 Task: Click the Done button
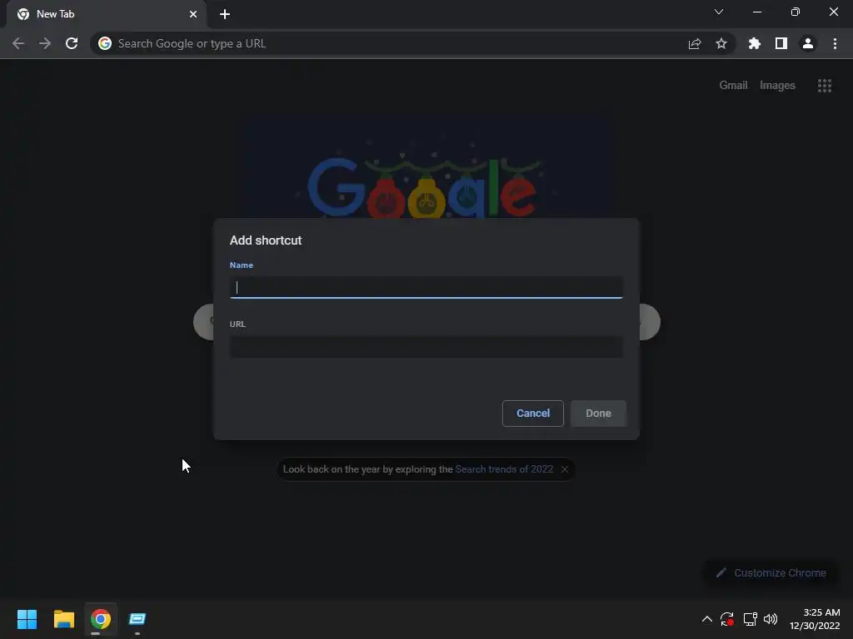[x=598, y=414]
